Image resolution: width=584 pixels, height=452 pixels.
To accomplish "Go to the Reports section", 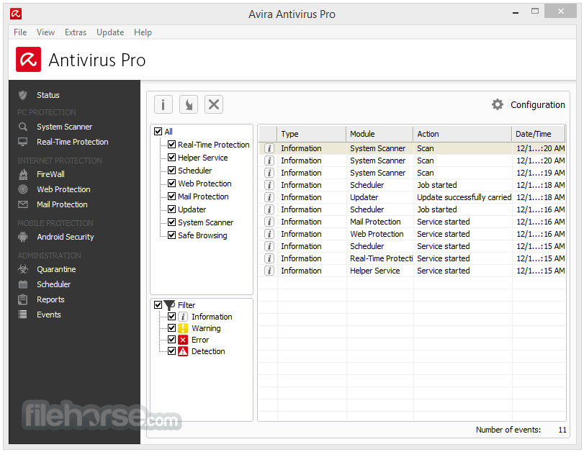I will (x=50, y=299).
